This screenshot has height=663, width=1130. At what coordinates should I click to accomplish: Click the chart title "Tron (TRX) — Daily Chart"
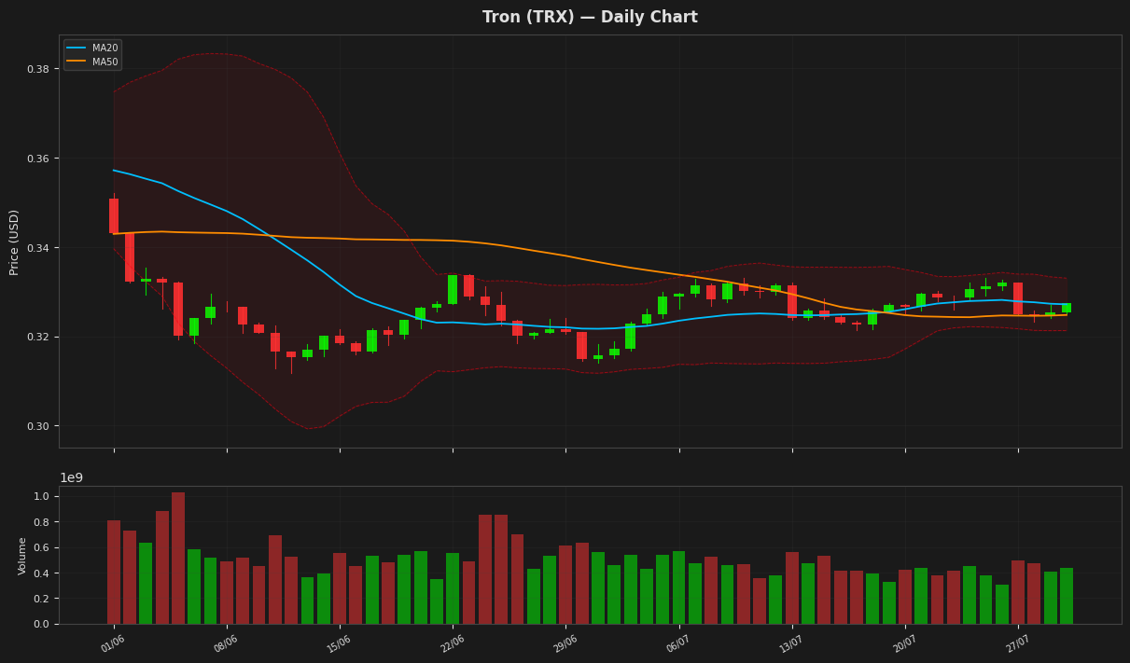click(x=590, y=18)
